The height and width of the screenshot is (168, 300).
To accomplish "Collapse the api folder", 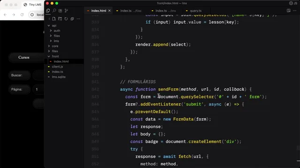I will click(49, 25).
